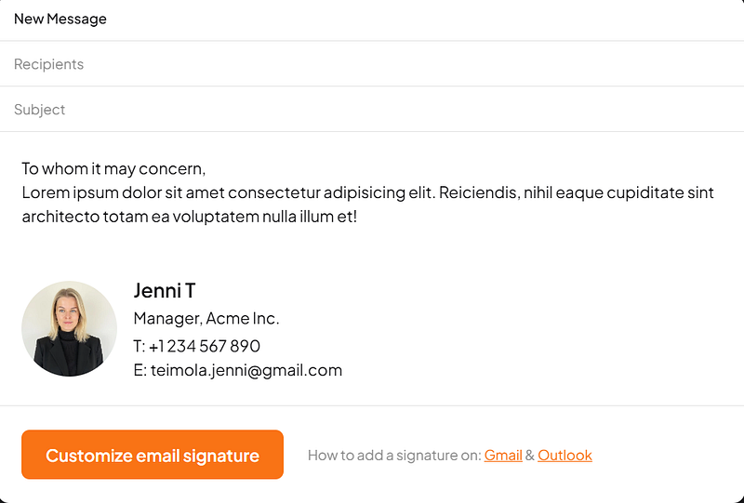Click the 'architecto totam' second paragraph line
This screenshot has height=503, width=744.
[190, 217]
